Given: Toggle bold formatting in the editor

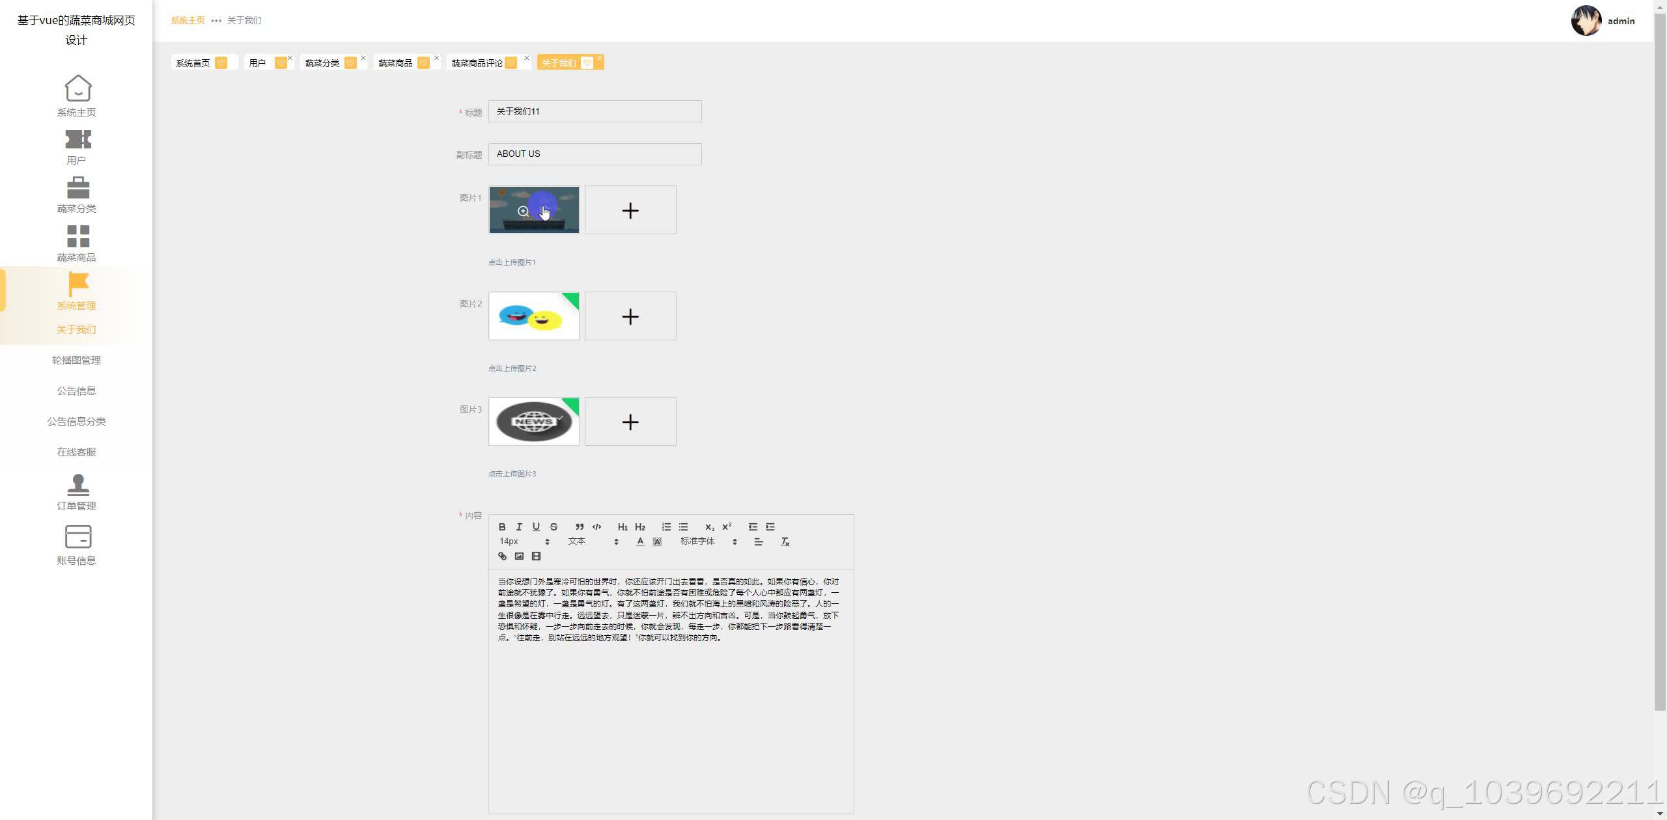Looking at the screenshot, I should click(502, 526).
